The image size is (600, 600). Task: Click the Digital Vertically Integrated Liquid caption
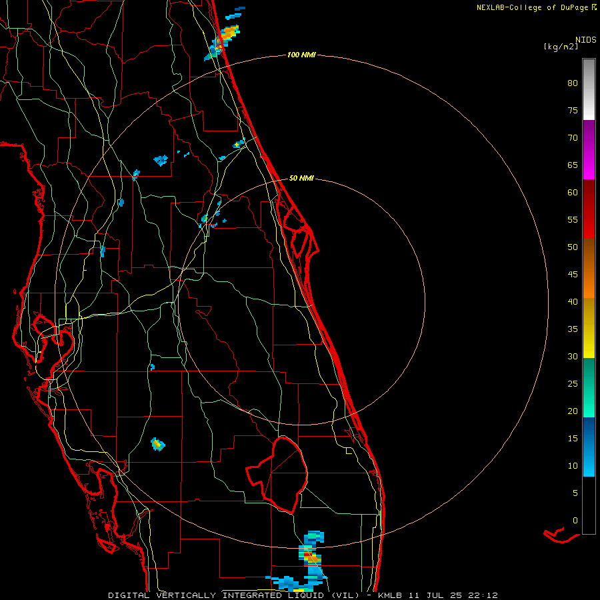tap(303, 595)
